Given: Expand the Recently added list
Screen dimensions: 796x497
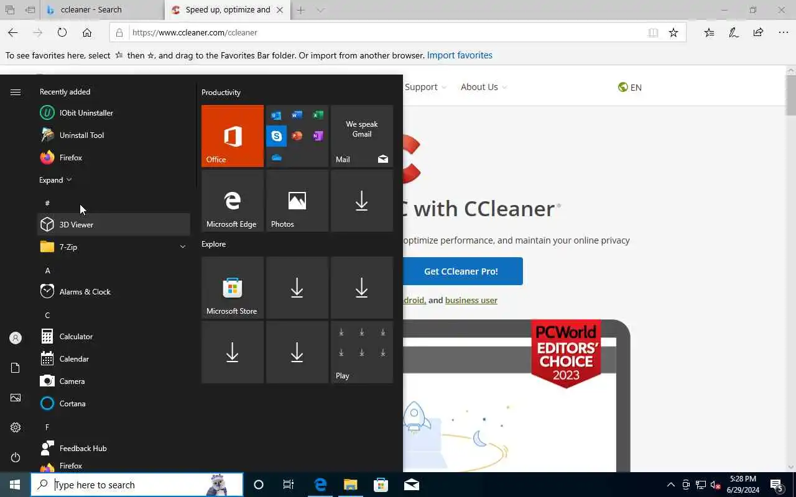Looking at the screenshot, I should [56, 180].
